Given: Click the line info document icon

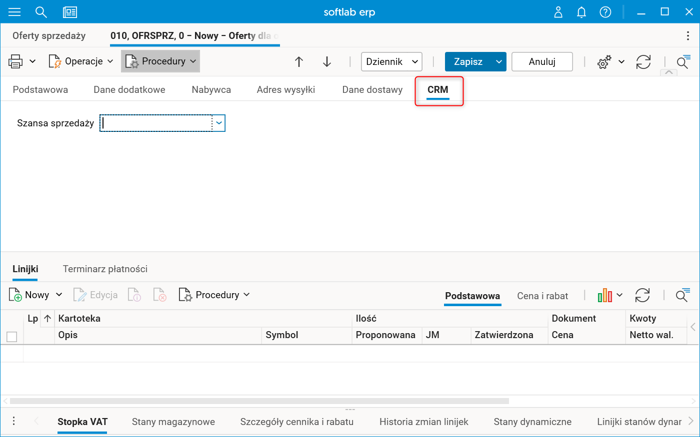Looking at the screenshot, I should coord(134,295).
